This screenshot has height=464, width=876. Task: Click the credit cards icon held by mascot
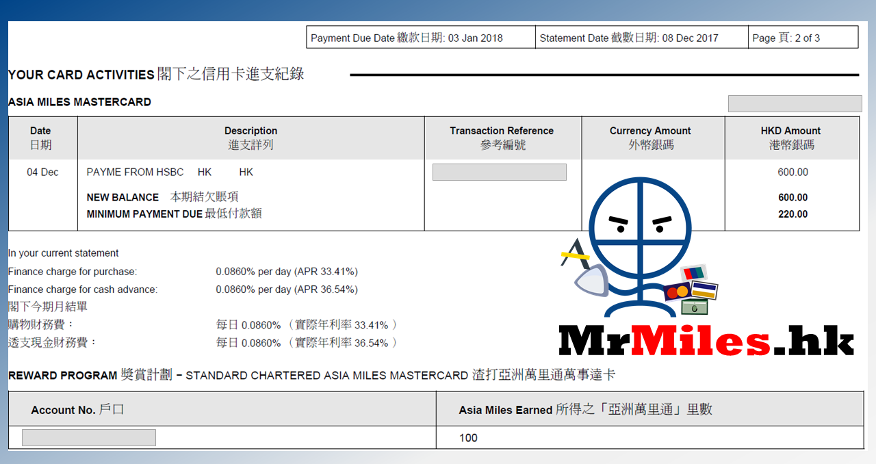pos(691,292)
